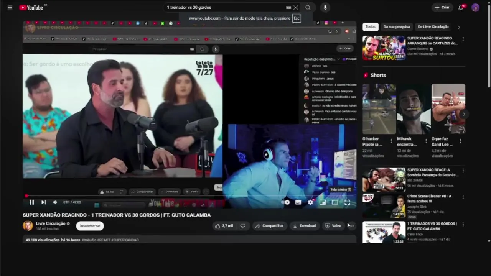The height and width of the screenshot is (276, 491).
Task: Show more chips with the right arrow
Action: [459, 27]
